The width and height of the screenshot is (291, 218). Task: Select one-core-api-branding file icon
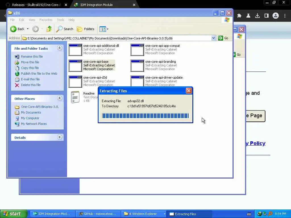tap(137, 66)
